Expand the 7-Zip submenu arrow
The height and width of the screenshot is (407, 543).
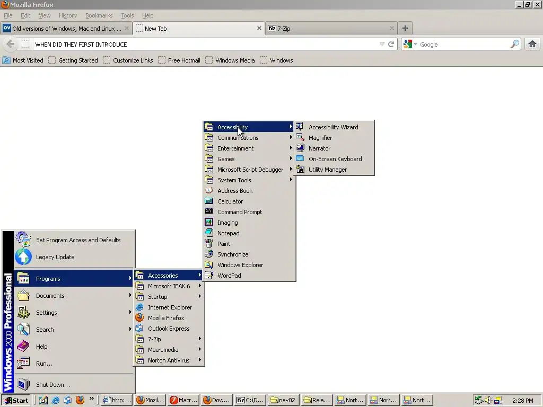point(200,339)
